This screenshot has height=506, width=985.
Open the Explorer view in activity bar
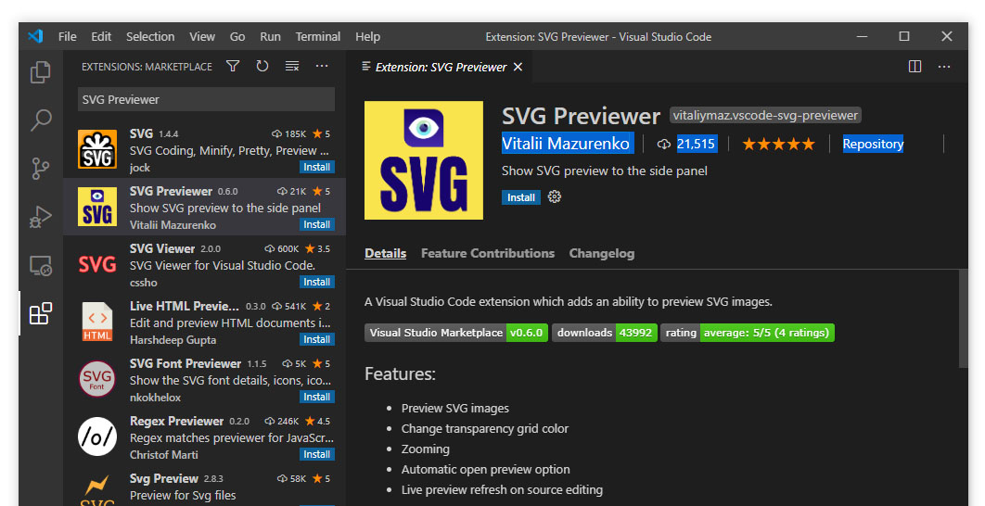pyautogui.click(x=41, y=72)
